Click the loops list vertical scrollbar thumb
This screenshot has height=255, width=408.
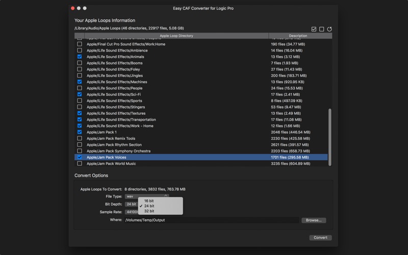coord(330,137)
